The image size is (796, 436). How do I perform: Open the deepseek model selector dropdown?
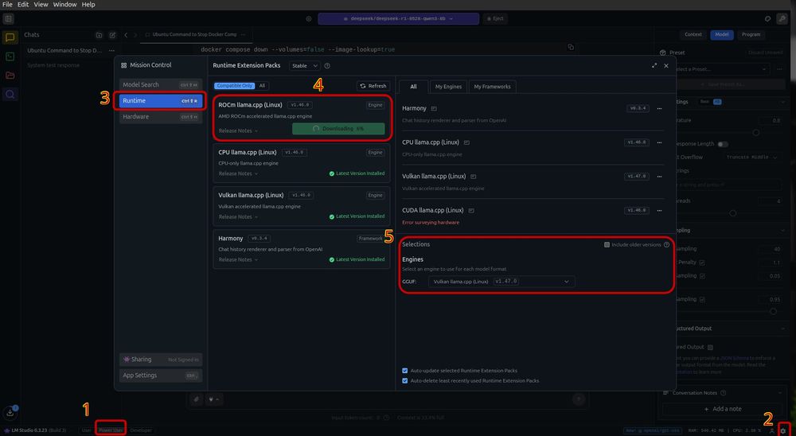399,19
